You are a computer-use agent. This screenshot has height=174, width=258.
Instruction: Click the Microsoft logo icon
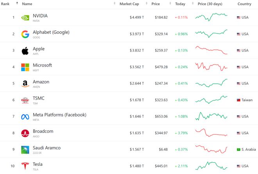25,67
